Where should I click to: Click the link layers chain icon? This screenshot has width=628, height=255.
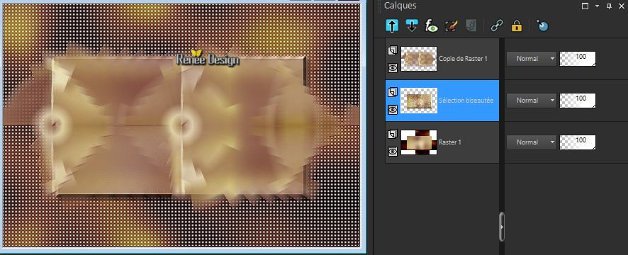click(x=497, y=26)
